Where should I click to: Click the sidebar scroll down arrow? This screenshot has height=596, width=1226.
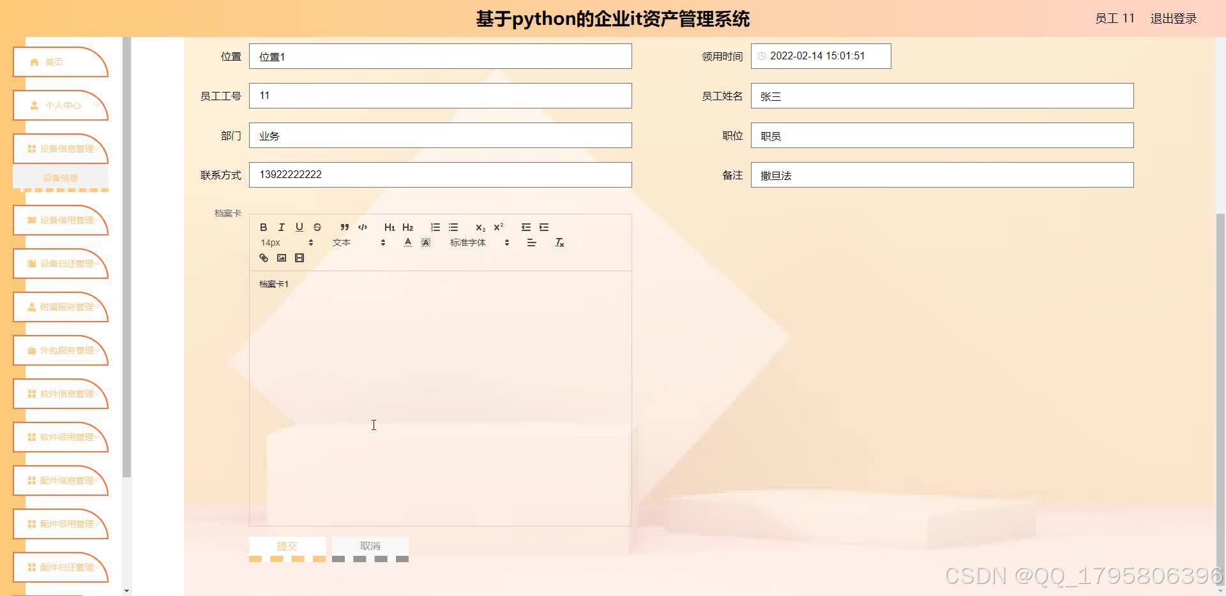pyautogui.click(x=126, y=591)
